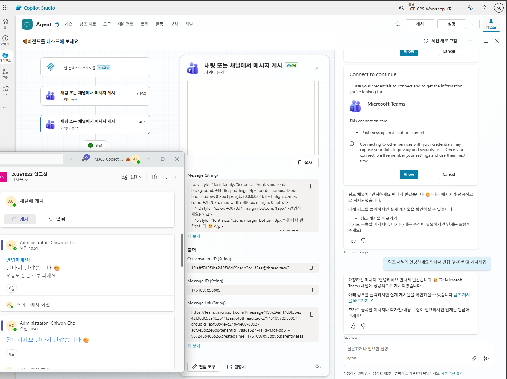Switch to the 채널 tab

click(189, 24)
